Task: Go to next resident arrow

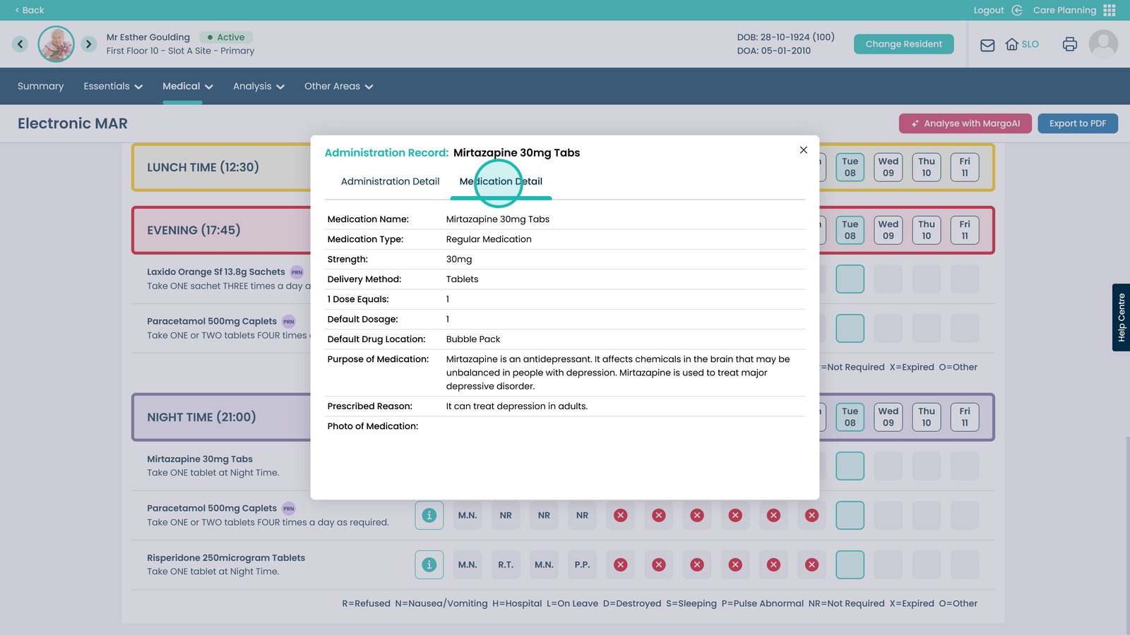Action: pos(88,44)
